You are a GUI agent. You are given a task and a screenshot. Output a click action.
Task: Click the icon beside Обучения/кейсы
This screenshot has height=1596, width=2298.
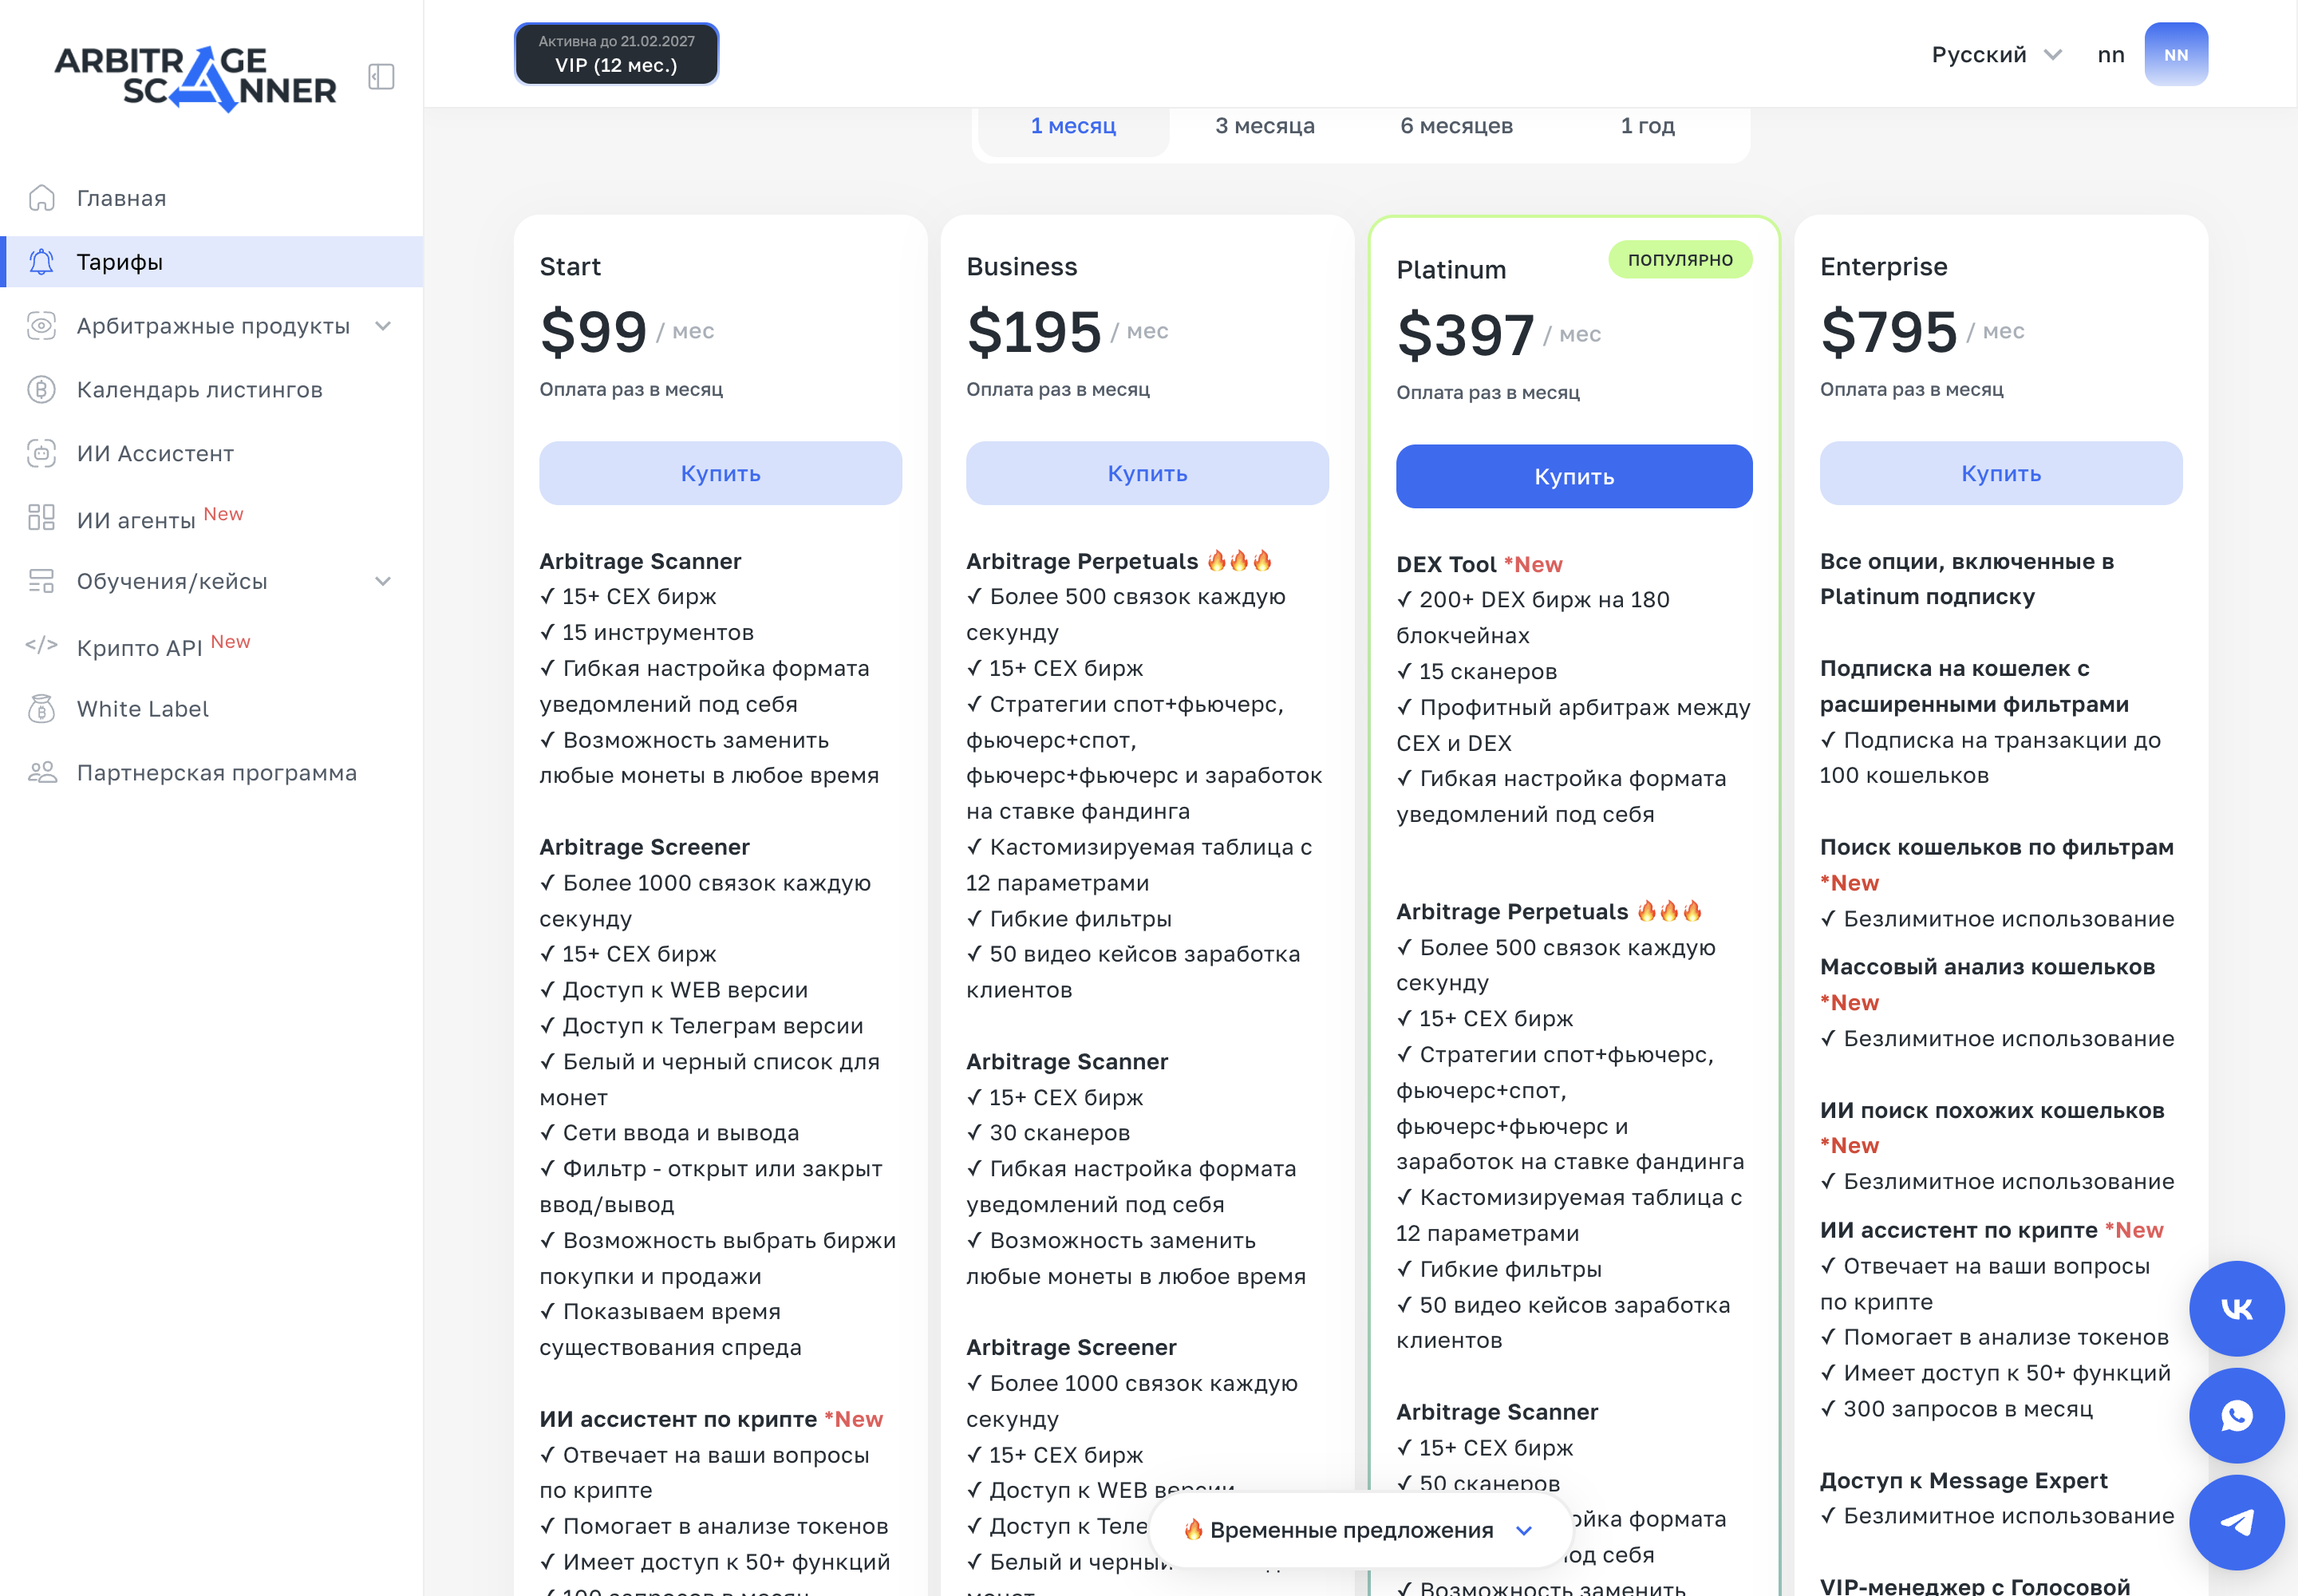(41, 581)
